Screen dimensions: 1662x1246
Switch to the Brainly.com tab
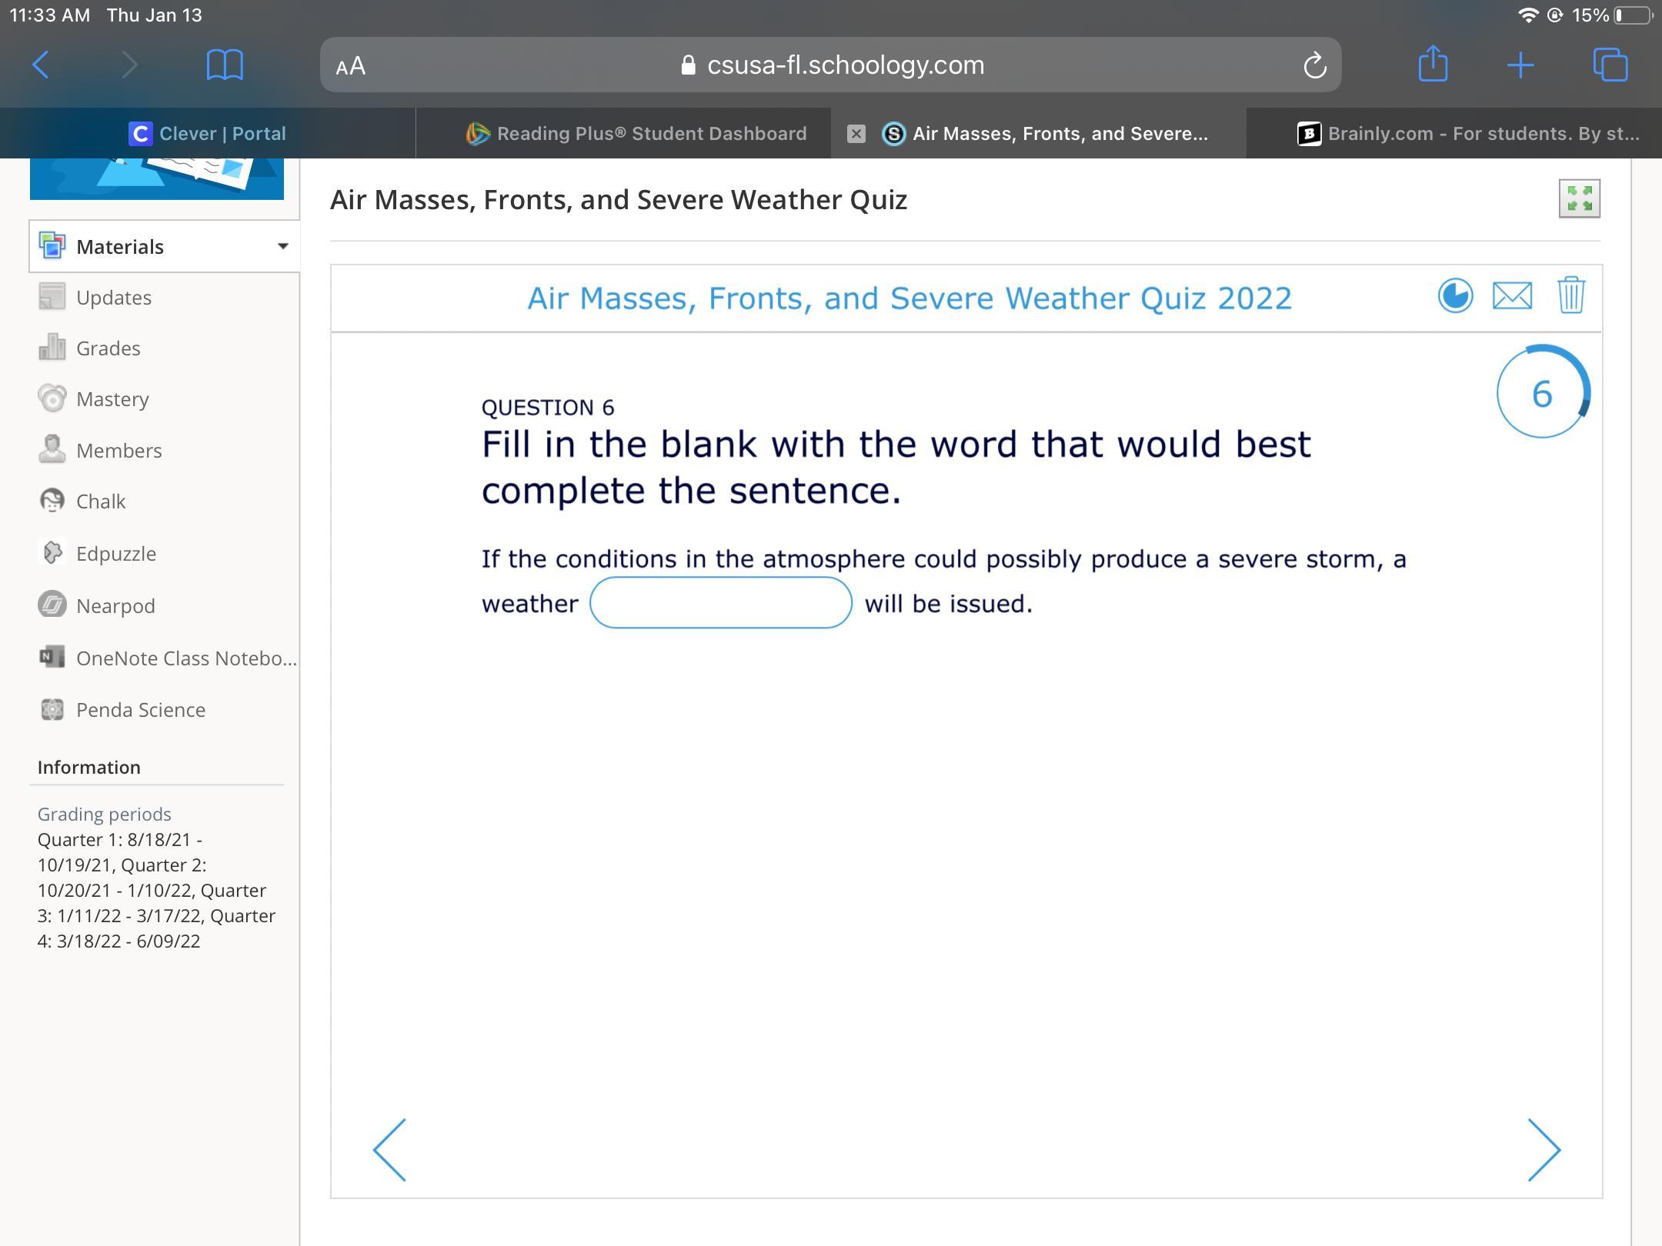click(x=1468, y=134)
